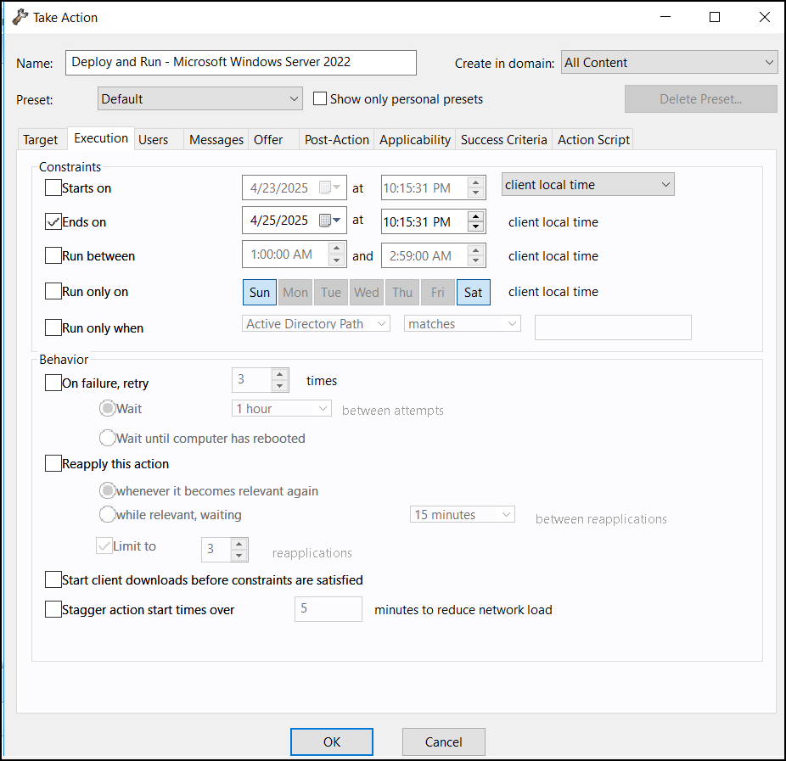Enable the Starts on constraint checkbox
The height and width of the screenshot is (761, 786).
coord(53,187)
